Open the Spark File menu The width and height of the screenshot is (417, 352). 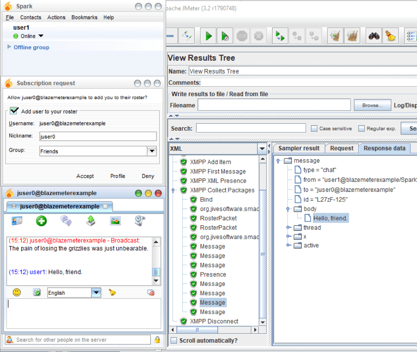point(10,17)
